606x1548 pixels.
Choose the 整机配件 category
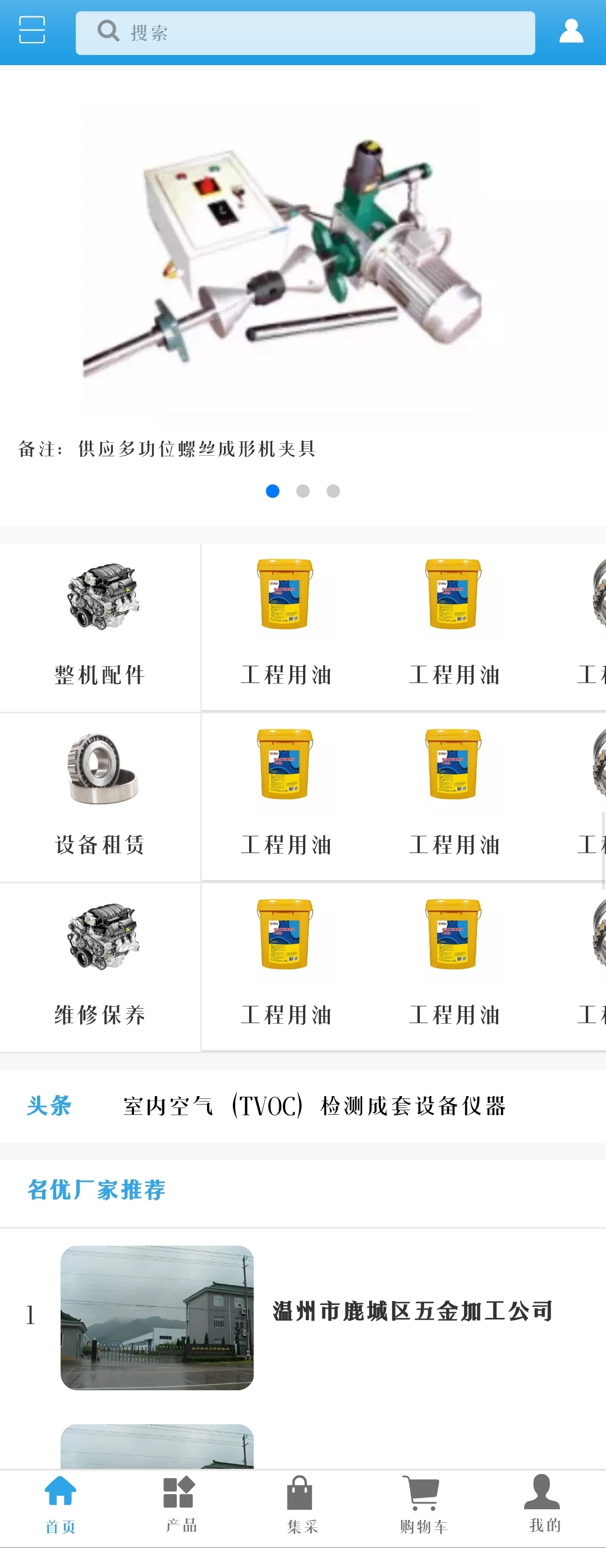click(x=100, y=627)
